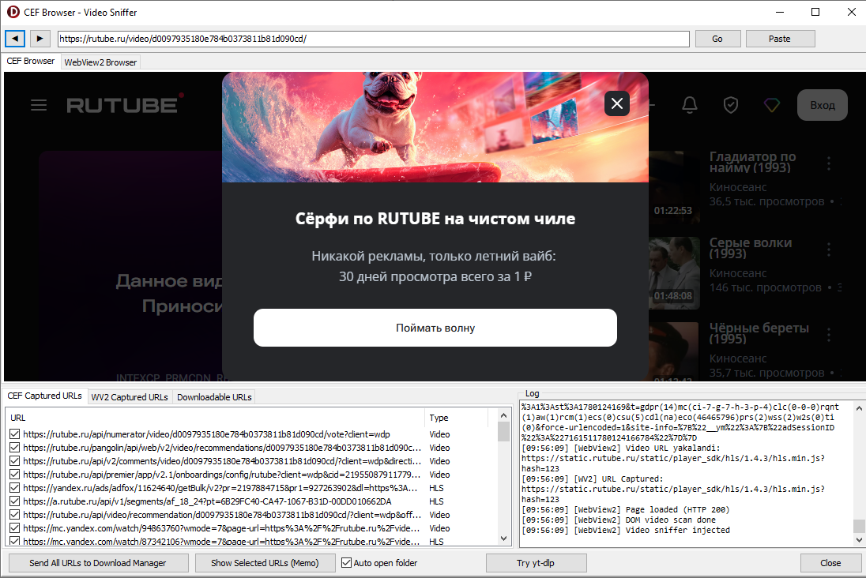Screen dimensions: 866x578
Task: Uncheck the api/v2/comments URL row
Action: point(15,461)
